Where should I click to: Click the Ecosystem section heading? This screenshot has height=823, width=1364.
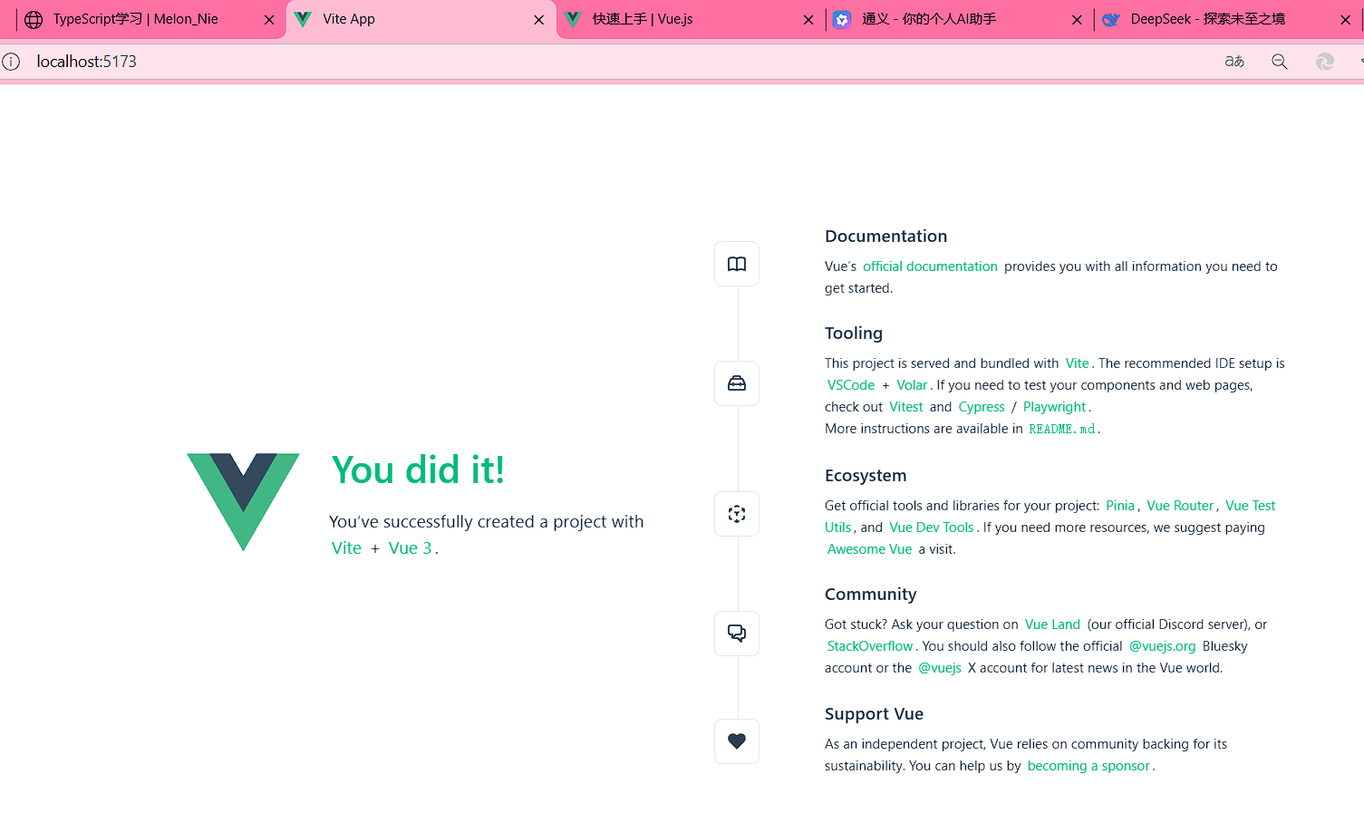click(x=866, y=476)
